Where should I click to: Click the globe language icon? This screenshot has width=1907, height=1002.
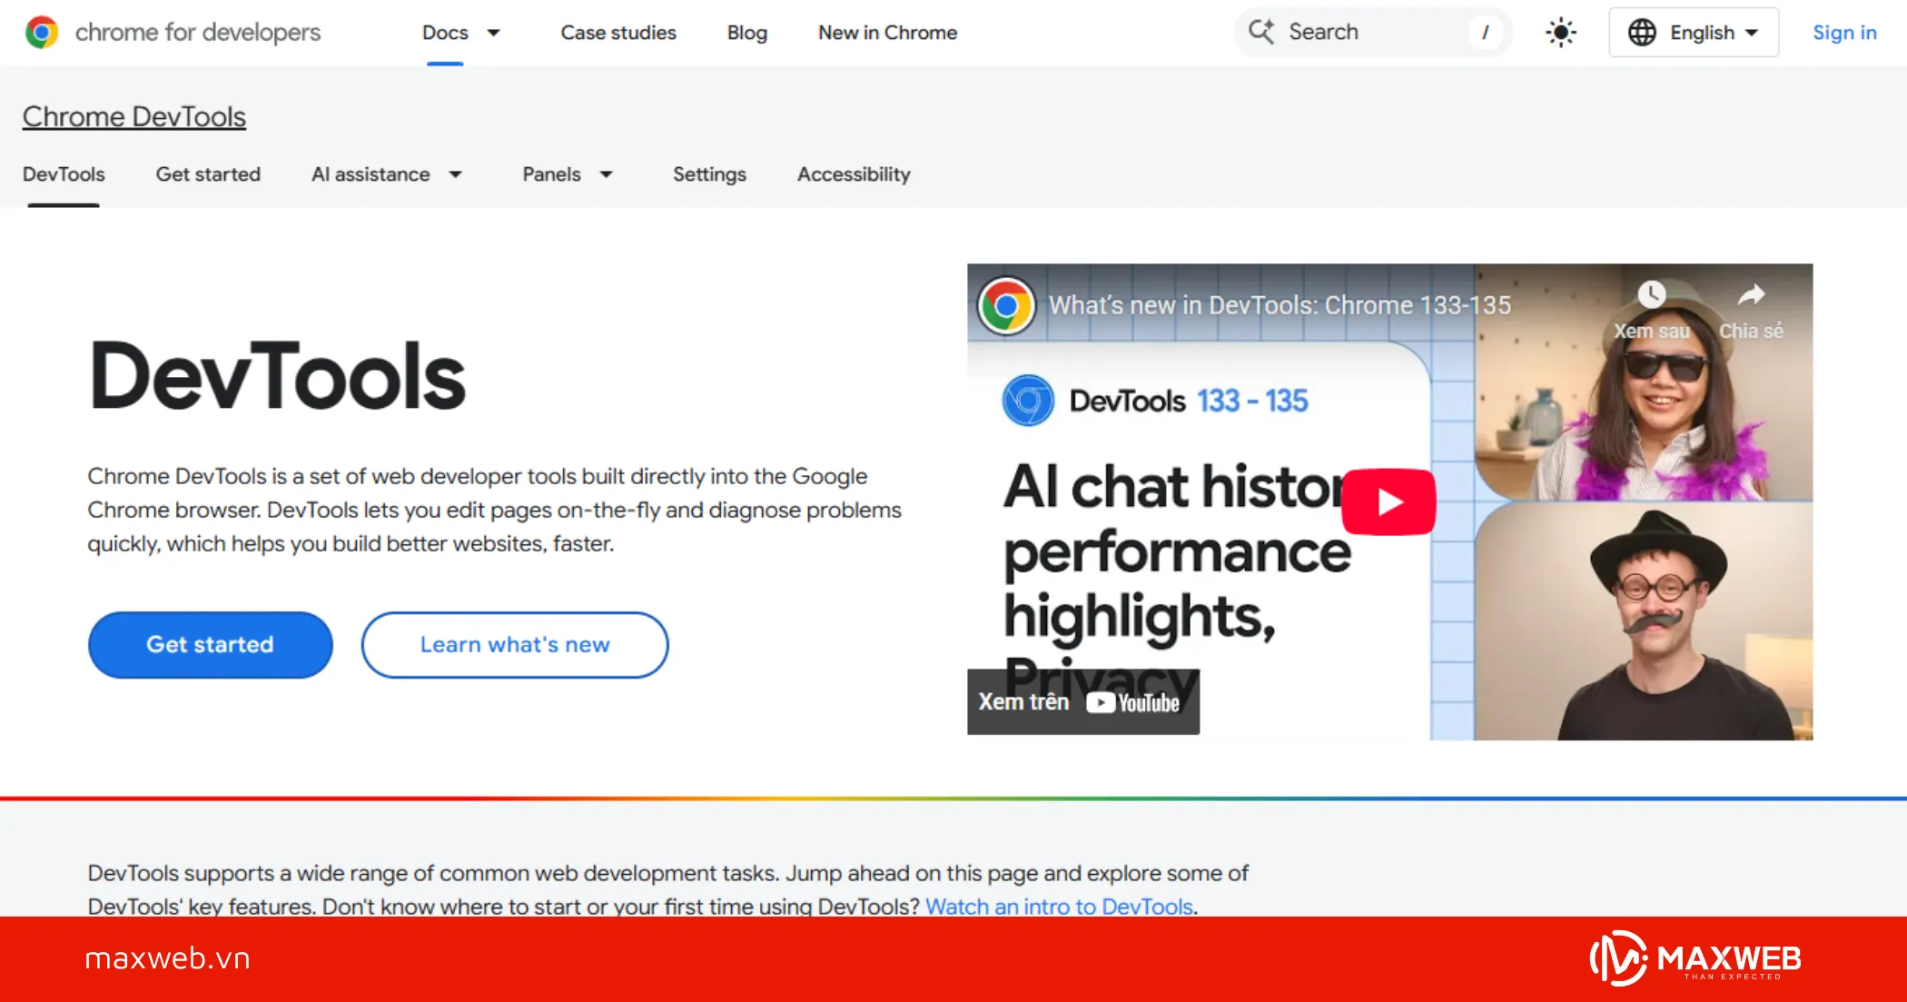pyautogui.click(x=1644, y=32)
